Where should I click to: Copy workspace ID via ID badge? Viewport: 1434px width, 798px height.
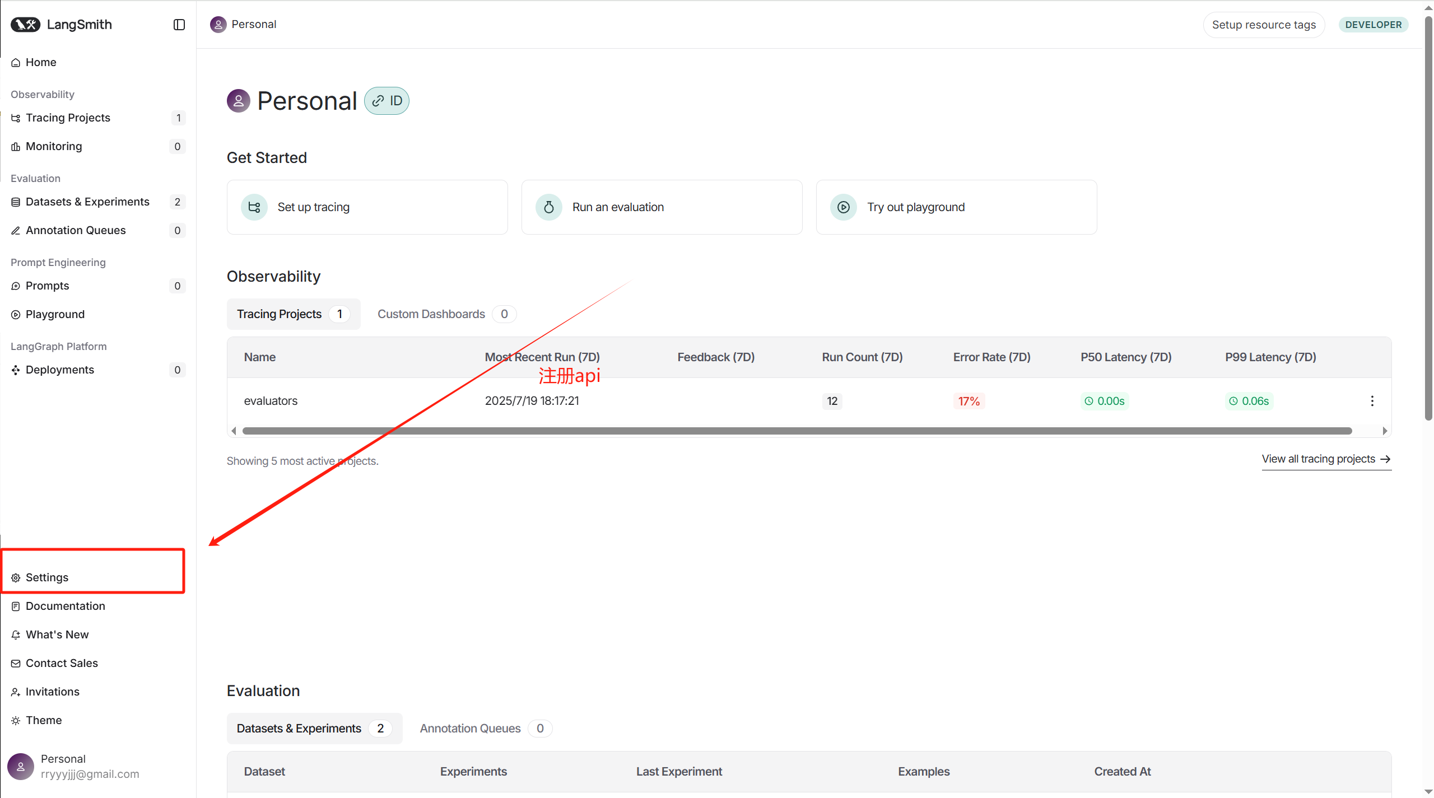tap(387, 101)
